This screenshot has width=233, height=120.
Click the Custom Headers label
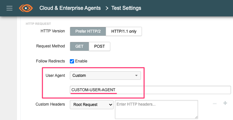50,104
